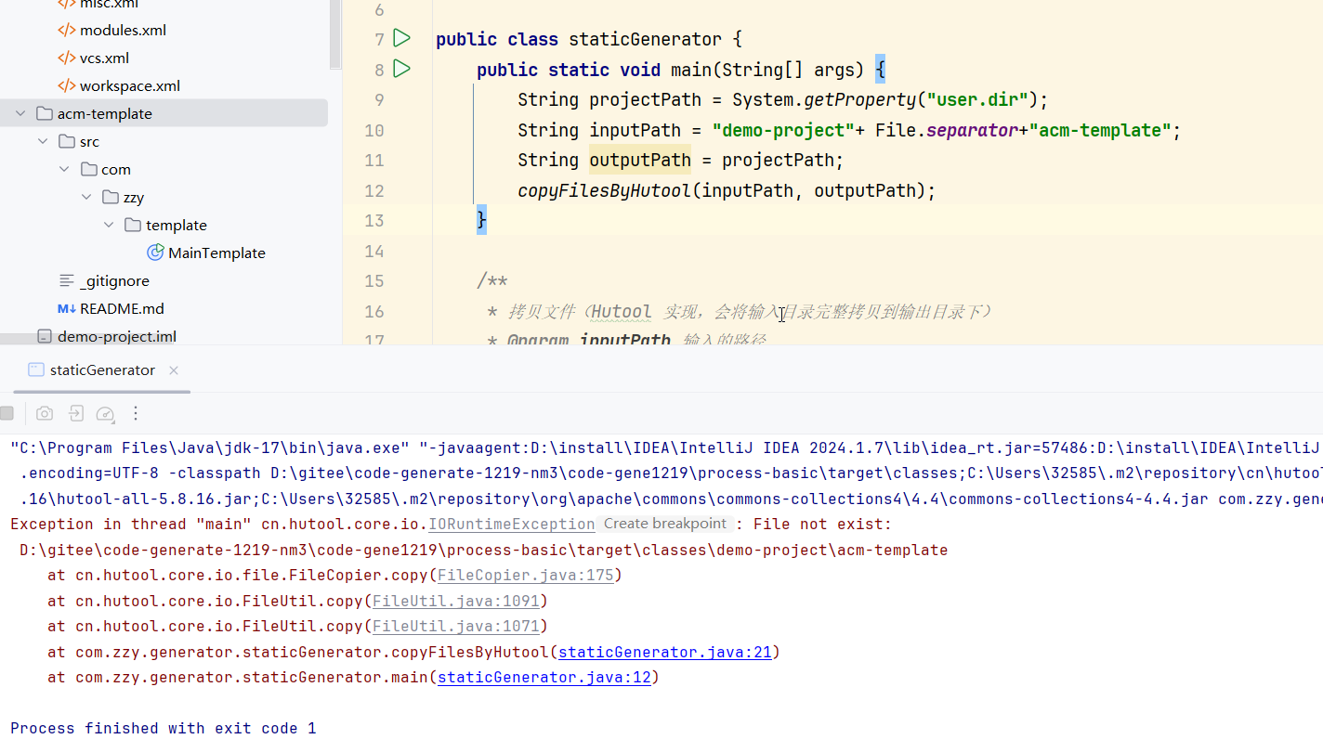Open FileUtil.java:1071 stack trace link
This screenshot has height=752, width=1323.
click(456, 627)
